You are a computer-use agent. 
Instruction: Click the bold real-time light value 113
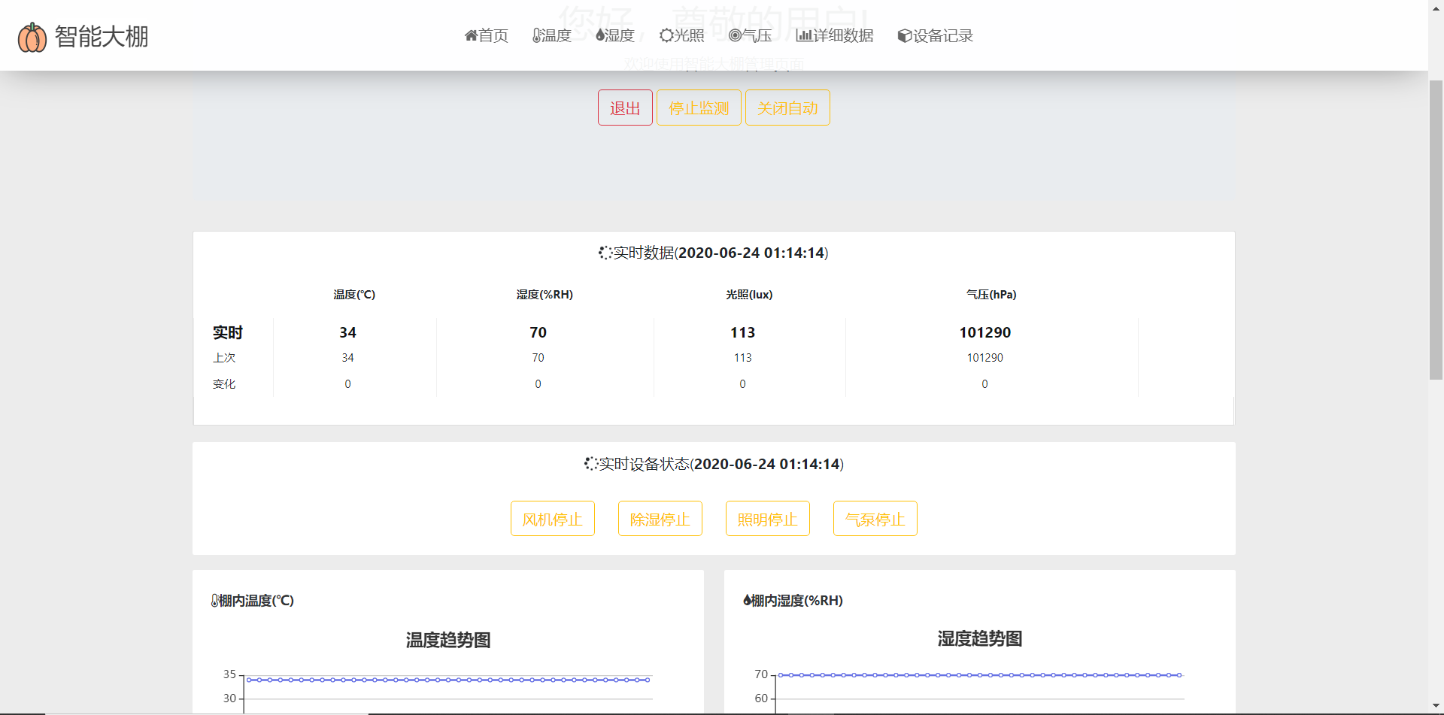click(x=743, y=332)
